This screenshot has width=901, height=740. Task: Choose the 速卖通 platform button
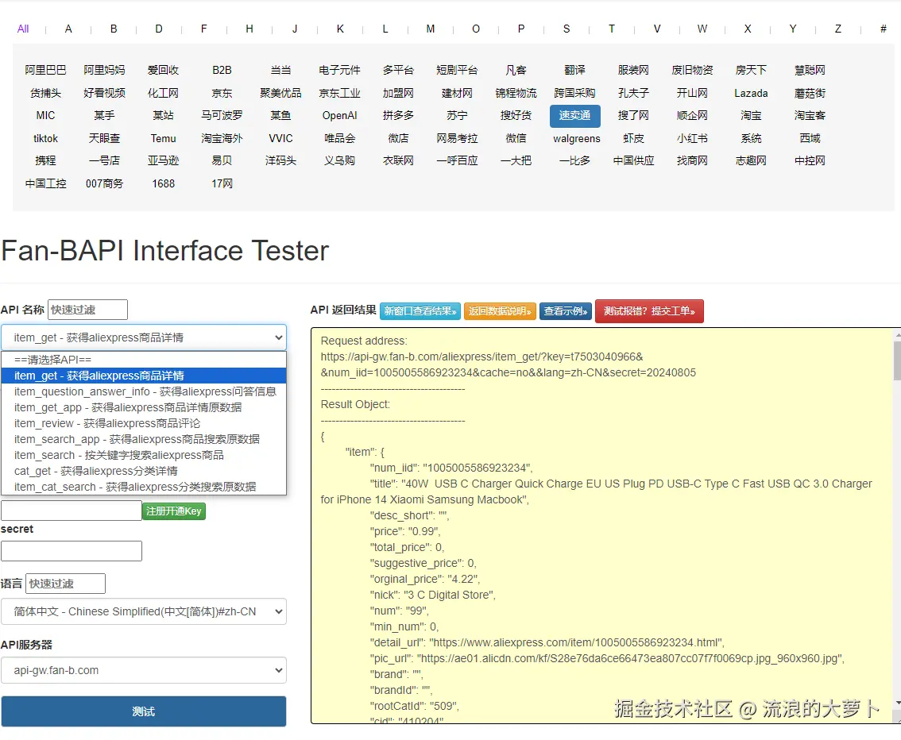[574, 115]
